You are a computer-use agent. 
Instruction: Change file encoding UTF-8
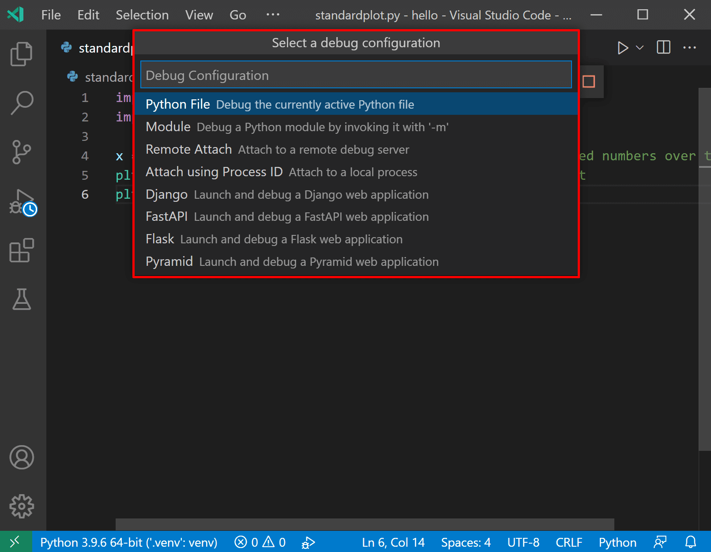523,542
